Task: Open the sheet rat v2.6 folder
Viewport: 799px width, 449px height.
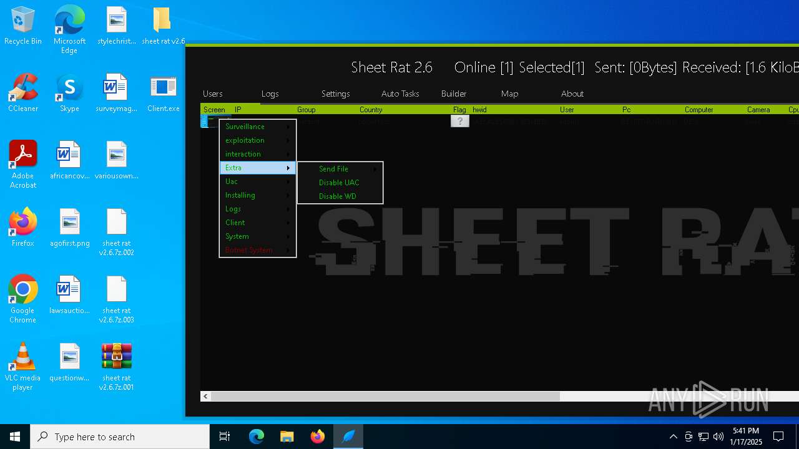Action: 164,26
